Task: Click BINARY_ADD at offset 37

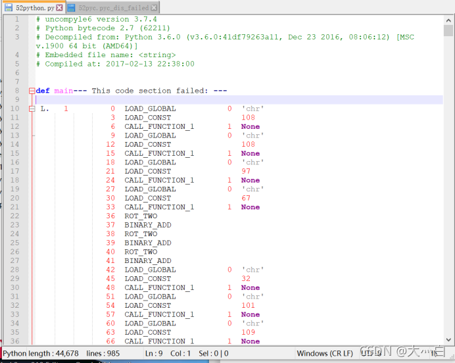Action: coord(148,225)
